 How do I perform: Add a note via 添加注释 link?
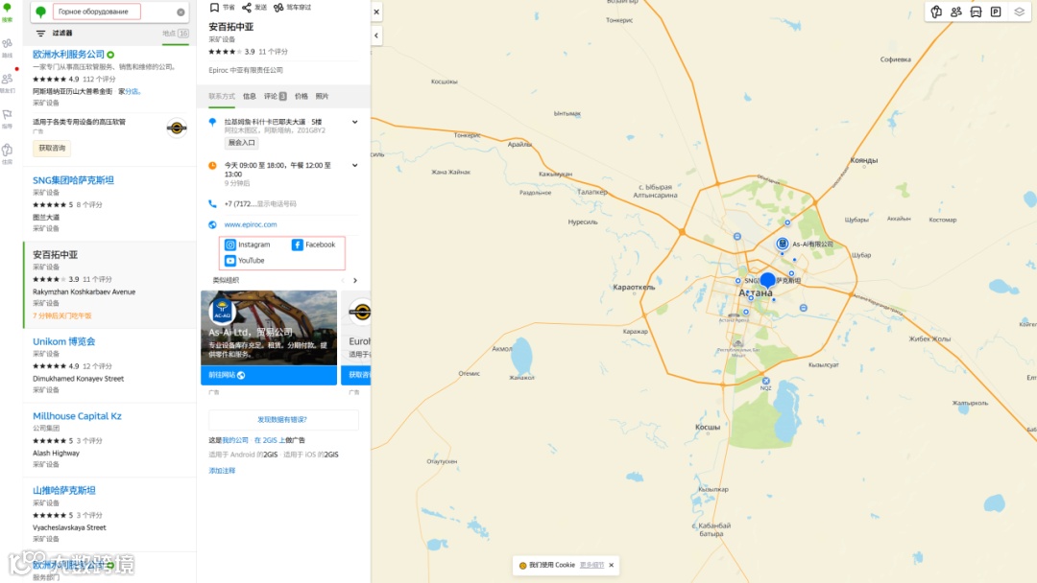click(222, 471)
